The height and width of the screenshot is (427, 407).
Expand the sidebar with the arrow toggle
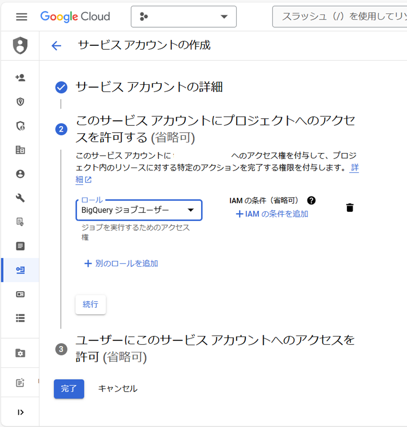click(20, 413)
